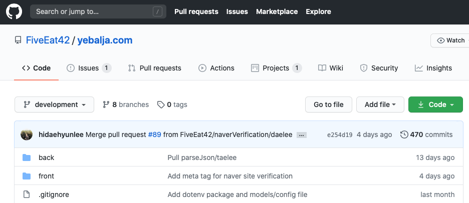Switch to the Issues tab

(x=89, y=68)
